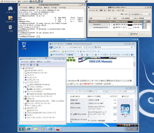Click the GNOME panel web browser launcher
154x133 pixels.
[x=31, y=1]
